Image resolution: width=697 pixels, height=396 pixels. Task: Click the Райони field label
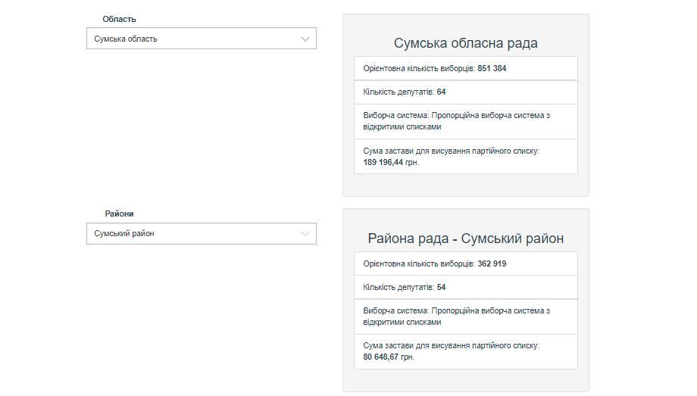(x=119, y=214)
